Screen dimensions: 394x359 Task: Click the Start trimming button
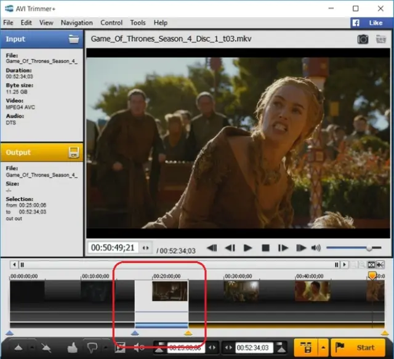(358, 348)
